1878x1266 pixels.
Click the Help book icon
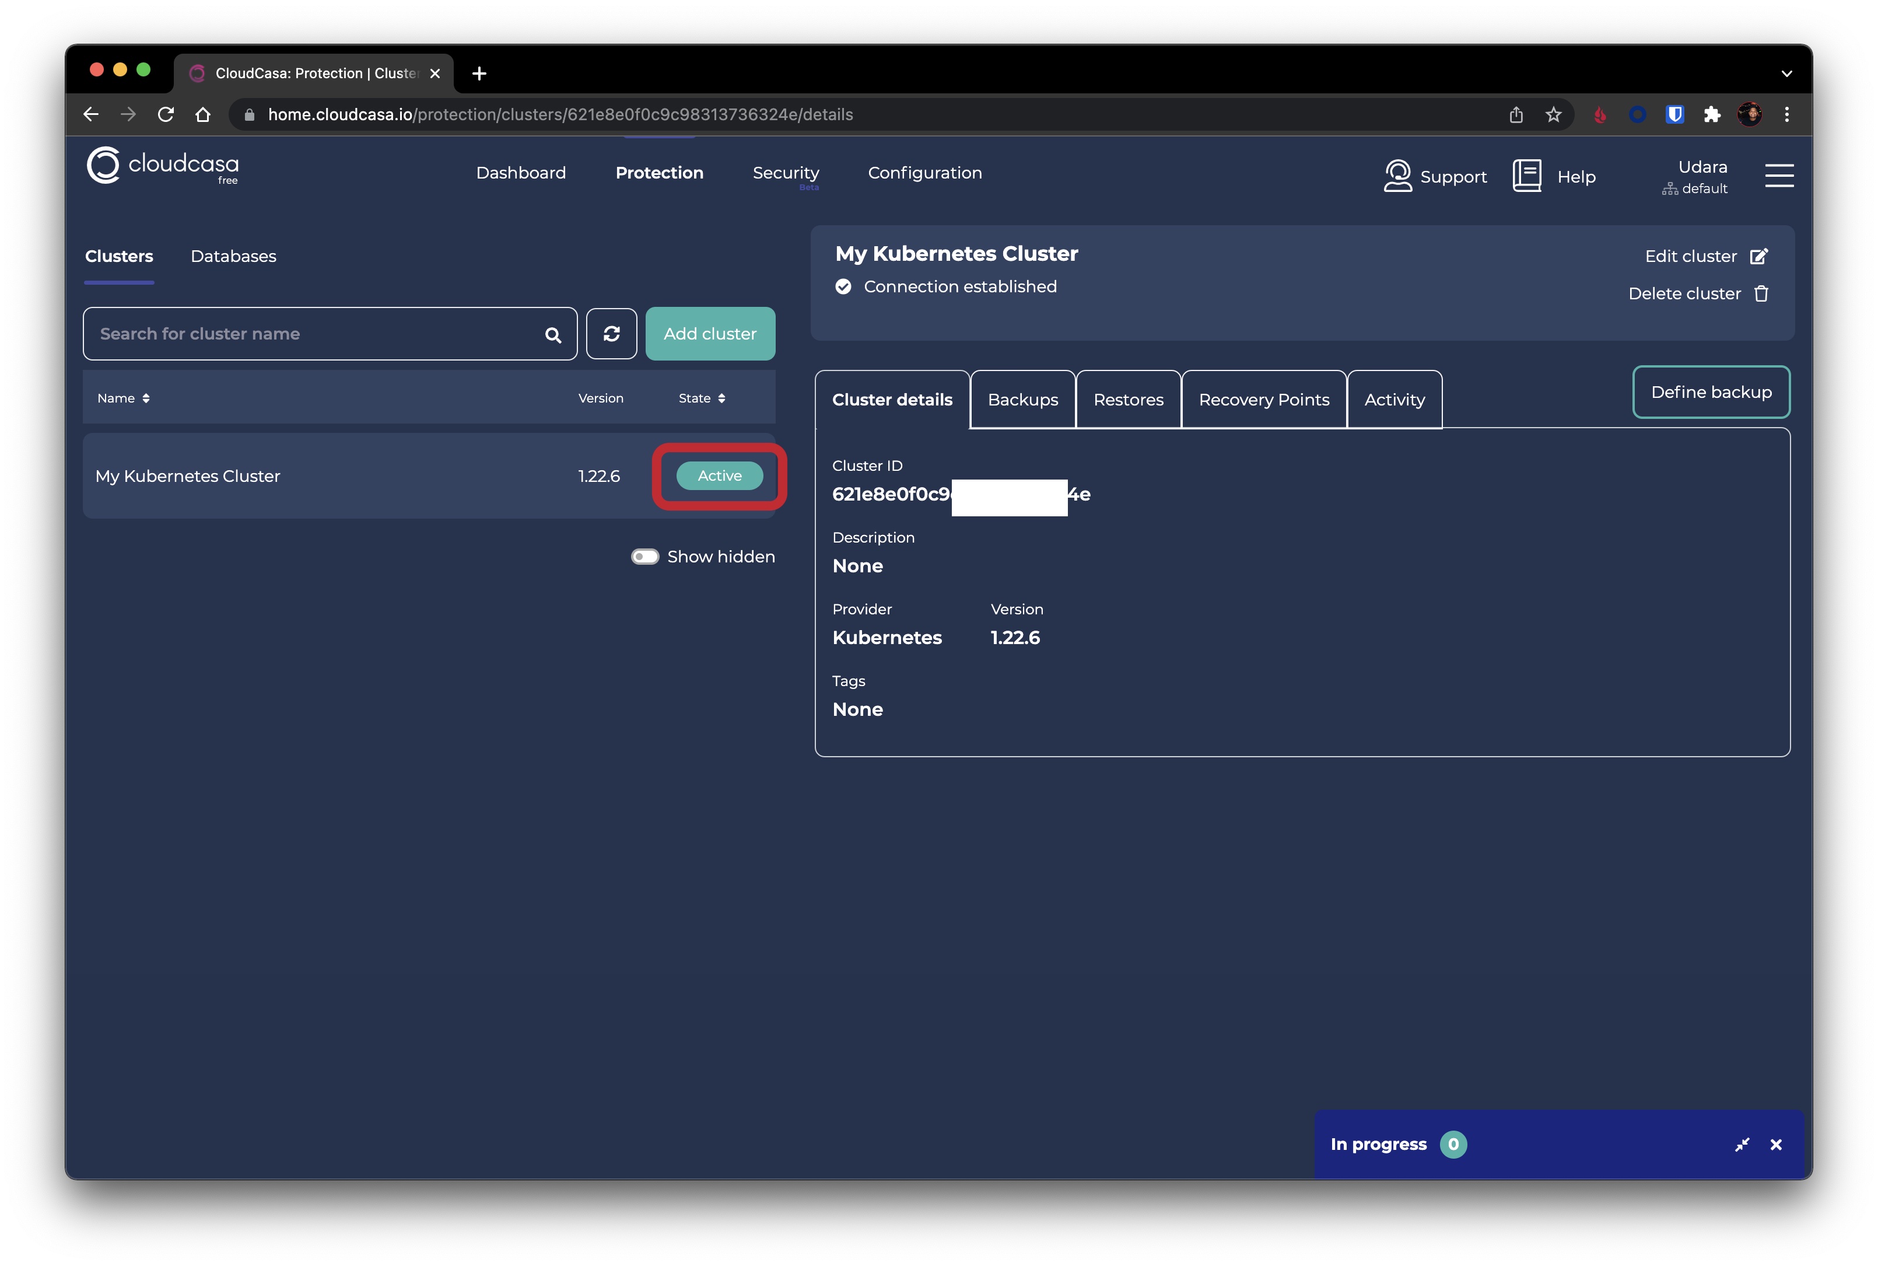pos(1526,176)
